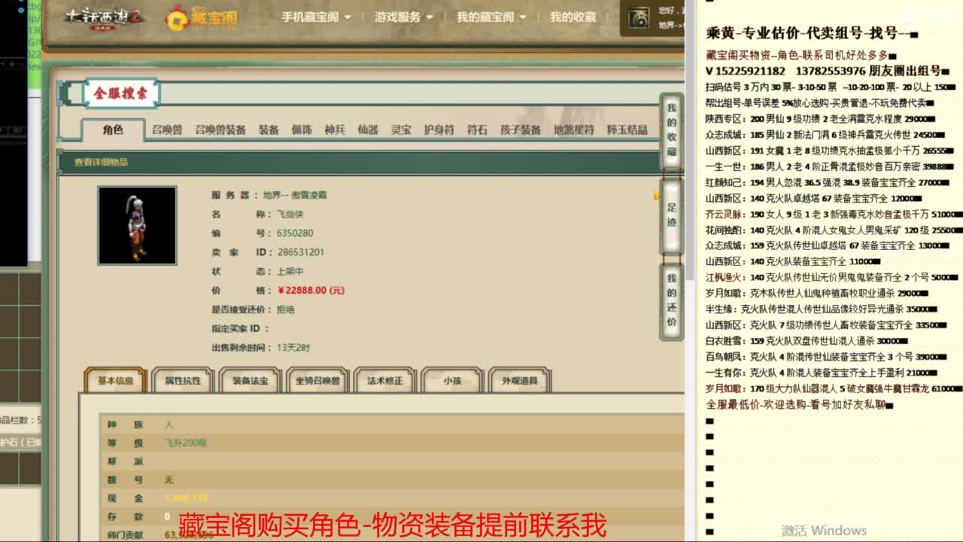Click the level value 飞升200级
The width and height of the screenshot is (963, 542).
pyautogui.click(x=186, y=443)
